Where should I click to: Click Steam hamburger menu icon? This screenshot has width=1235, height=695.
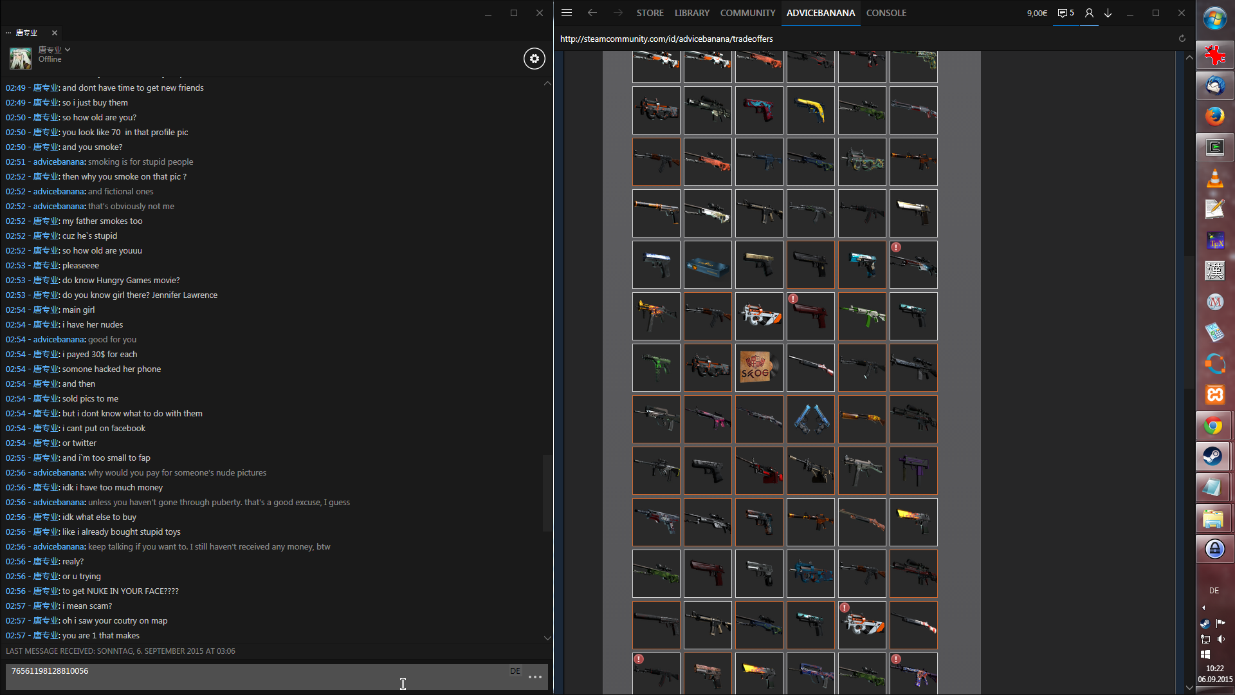[x=567, y=13]
